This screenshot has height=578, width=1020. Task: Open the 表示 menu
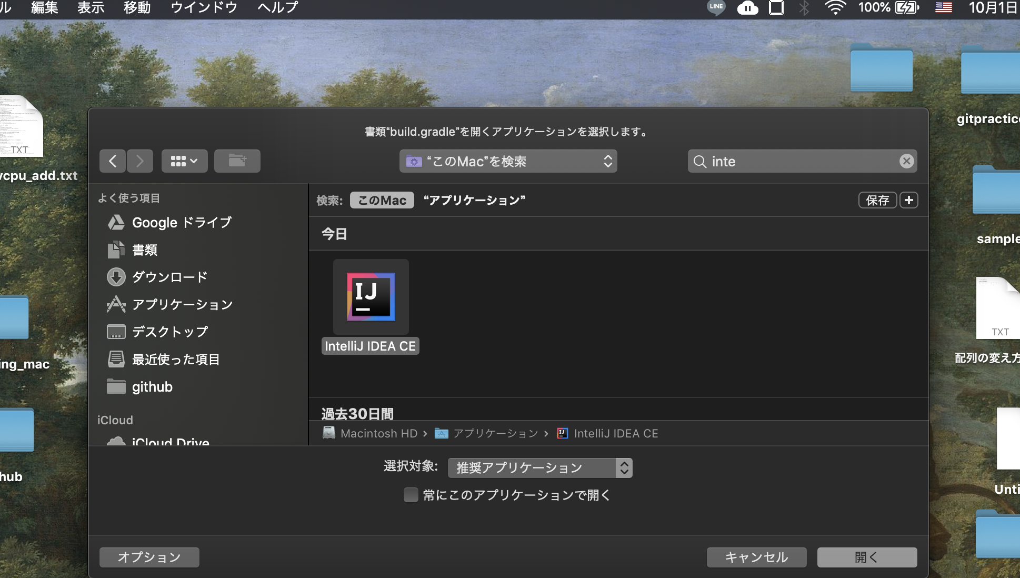coord(91,7)
